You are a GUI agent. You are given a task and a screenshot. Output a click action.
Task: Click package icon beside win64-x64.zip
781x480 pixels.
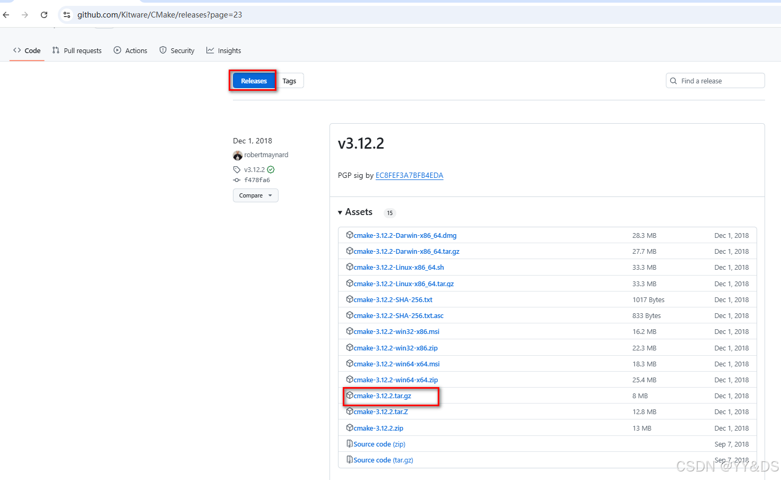point(350,379)
